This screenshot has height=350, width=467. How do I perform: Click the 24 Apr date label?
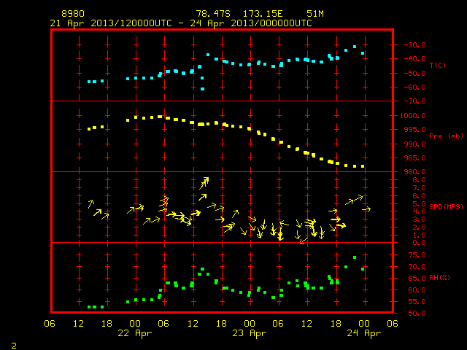364,333
